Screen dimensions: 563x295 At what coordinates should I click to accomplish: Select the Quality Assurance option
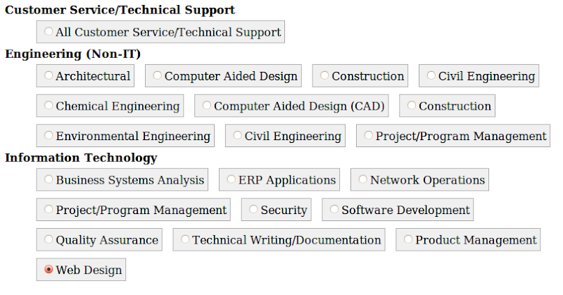point(49,240)
